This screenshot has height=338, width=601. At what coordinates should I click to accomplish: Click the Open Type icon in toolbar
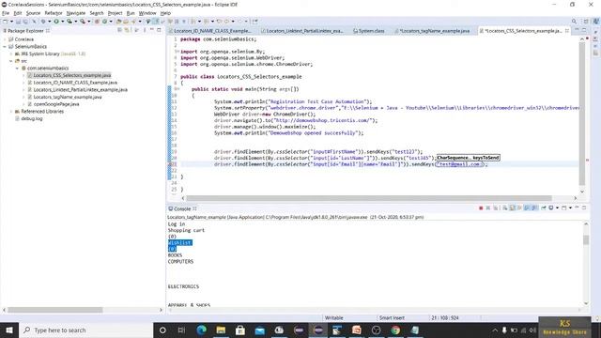[x=119, y=22]
